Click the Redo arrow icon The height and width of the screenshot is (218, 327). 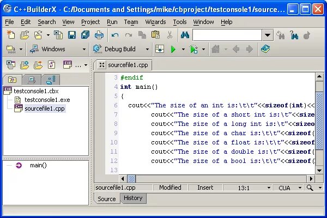[x=129, y=35]
